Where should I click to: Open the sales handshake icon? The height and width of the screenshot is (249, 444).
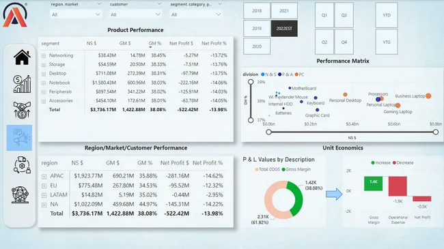[22, 110]
